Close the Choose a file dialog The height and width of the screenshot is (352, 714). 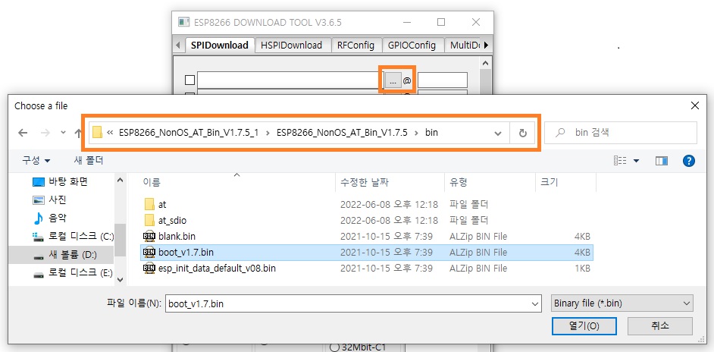click(695, 105)
